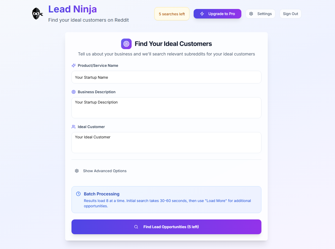Open the Settings menu

coord(260,13)
